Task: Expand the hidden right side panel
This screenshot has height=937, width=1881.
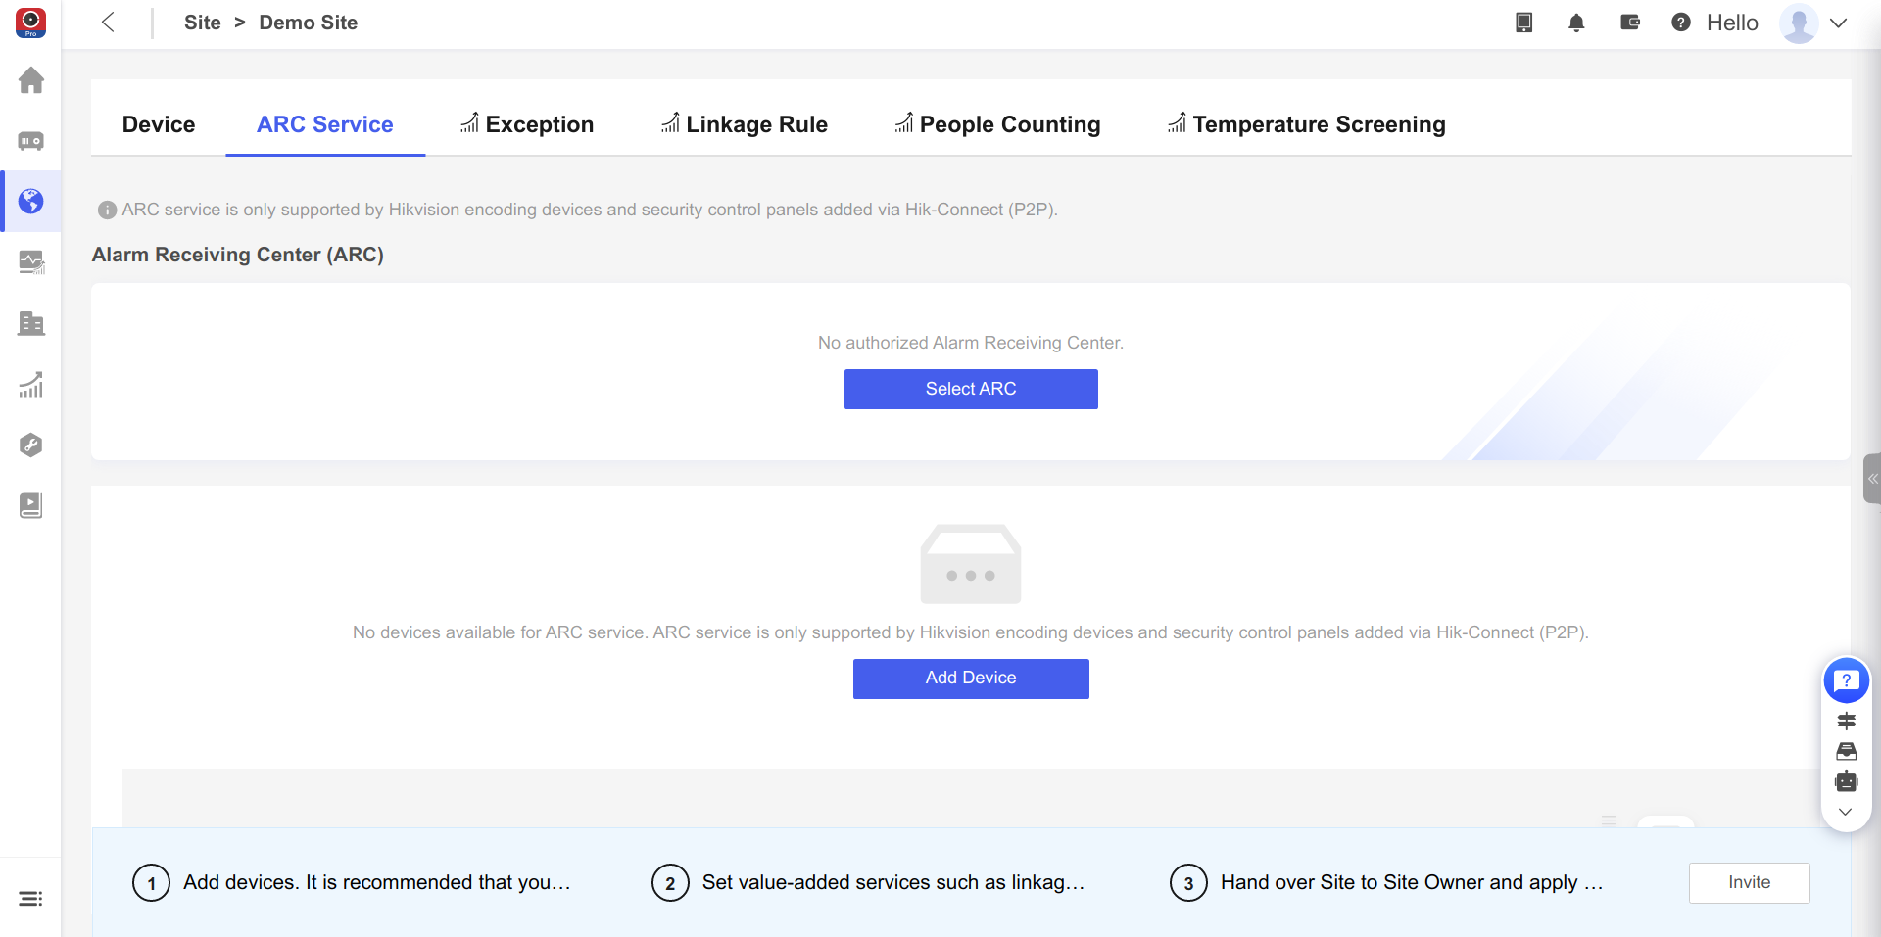Action: (1872, 478)
